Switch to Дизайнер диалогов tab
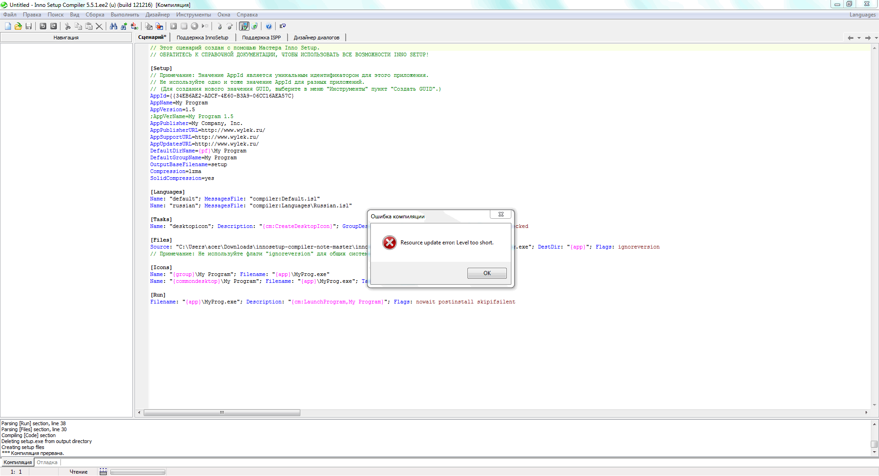The image size is (879, 476). click(316, 38)
